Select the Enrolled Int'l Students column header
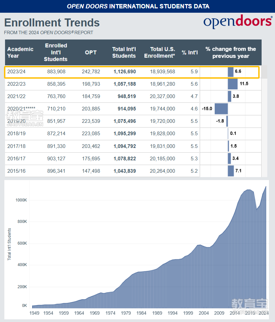275x322 pixels. [56, 52]
